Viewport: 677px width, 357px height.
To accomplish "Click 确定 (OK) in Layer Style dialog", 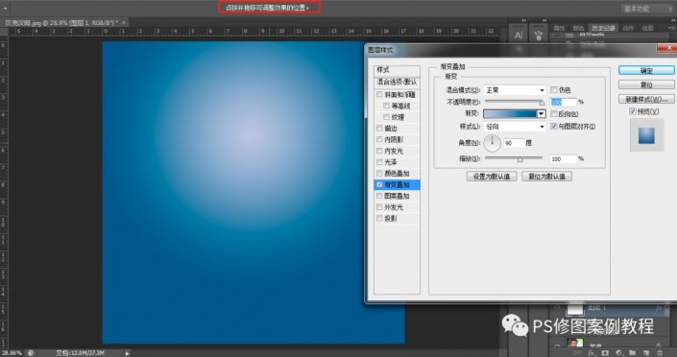I will tap(646, 70).
